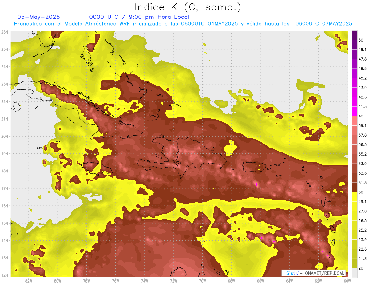
Task: Click the 70W longitude label
Action: pyautogui.click(x=202, y=281)
